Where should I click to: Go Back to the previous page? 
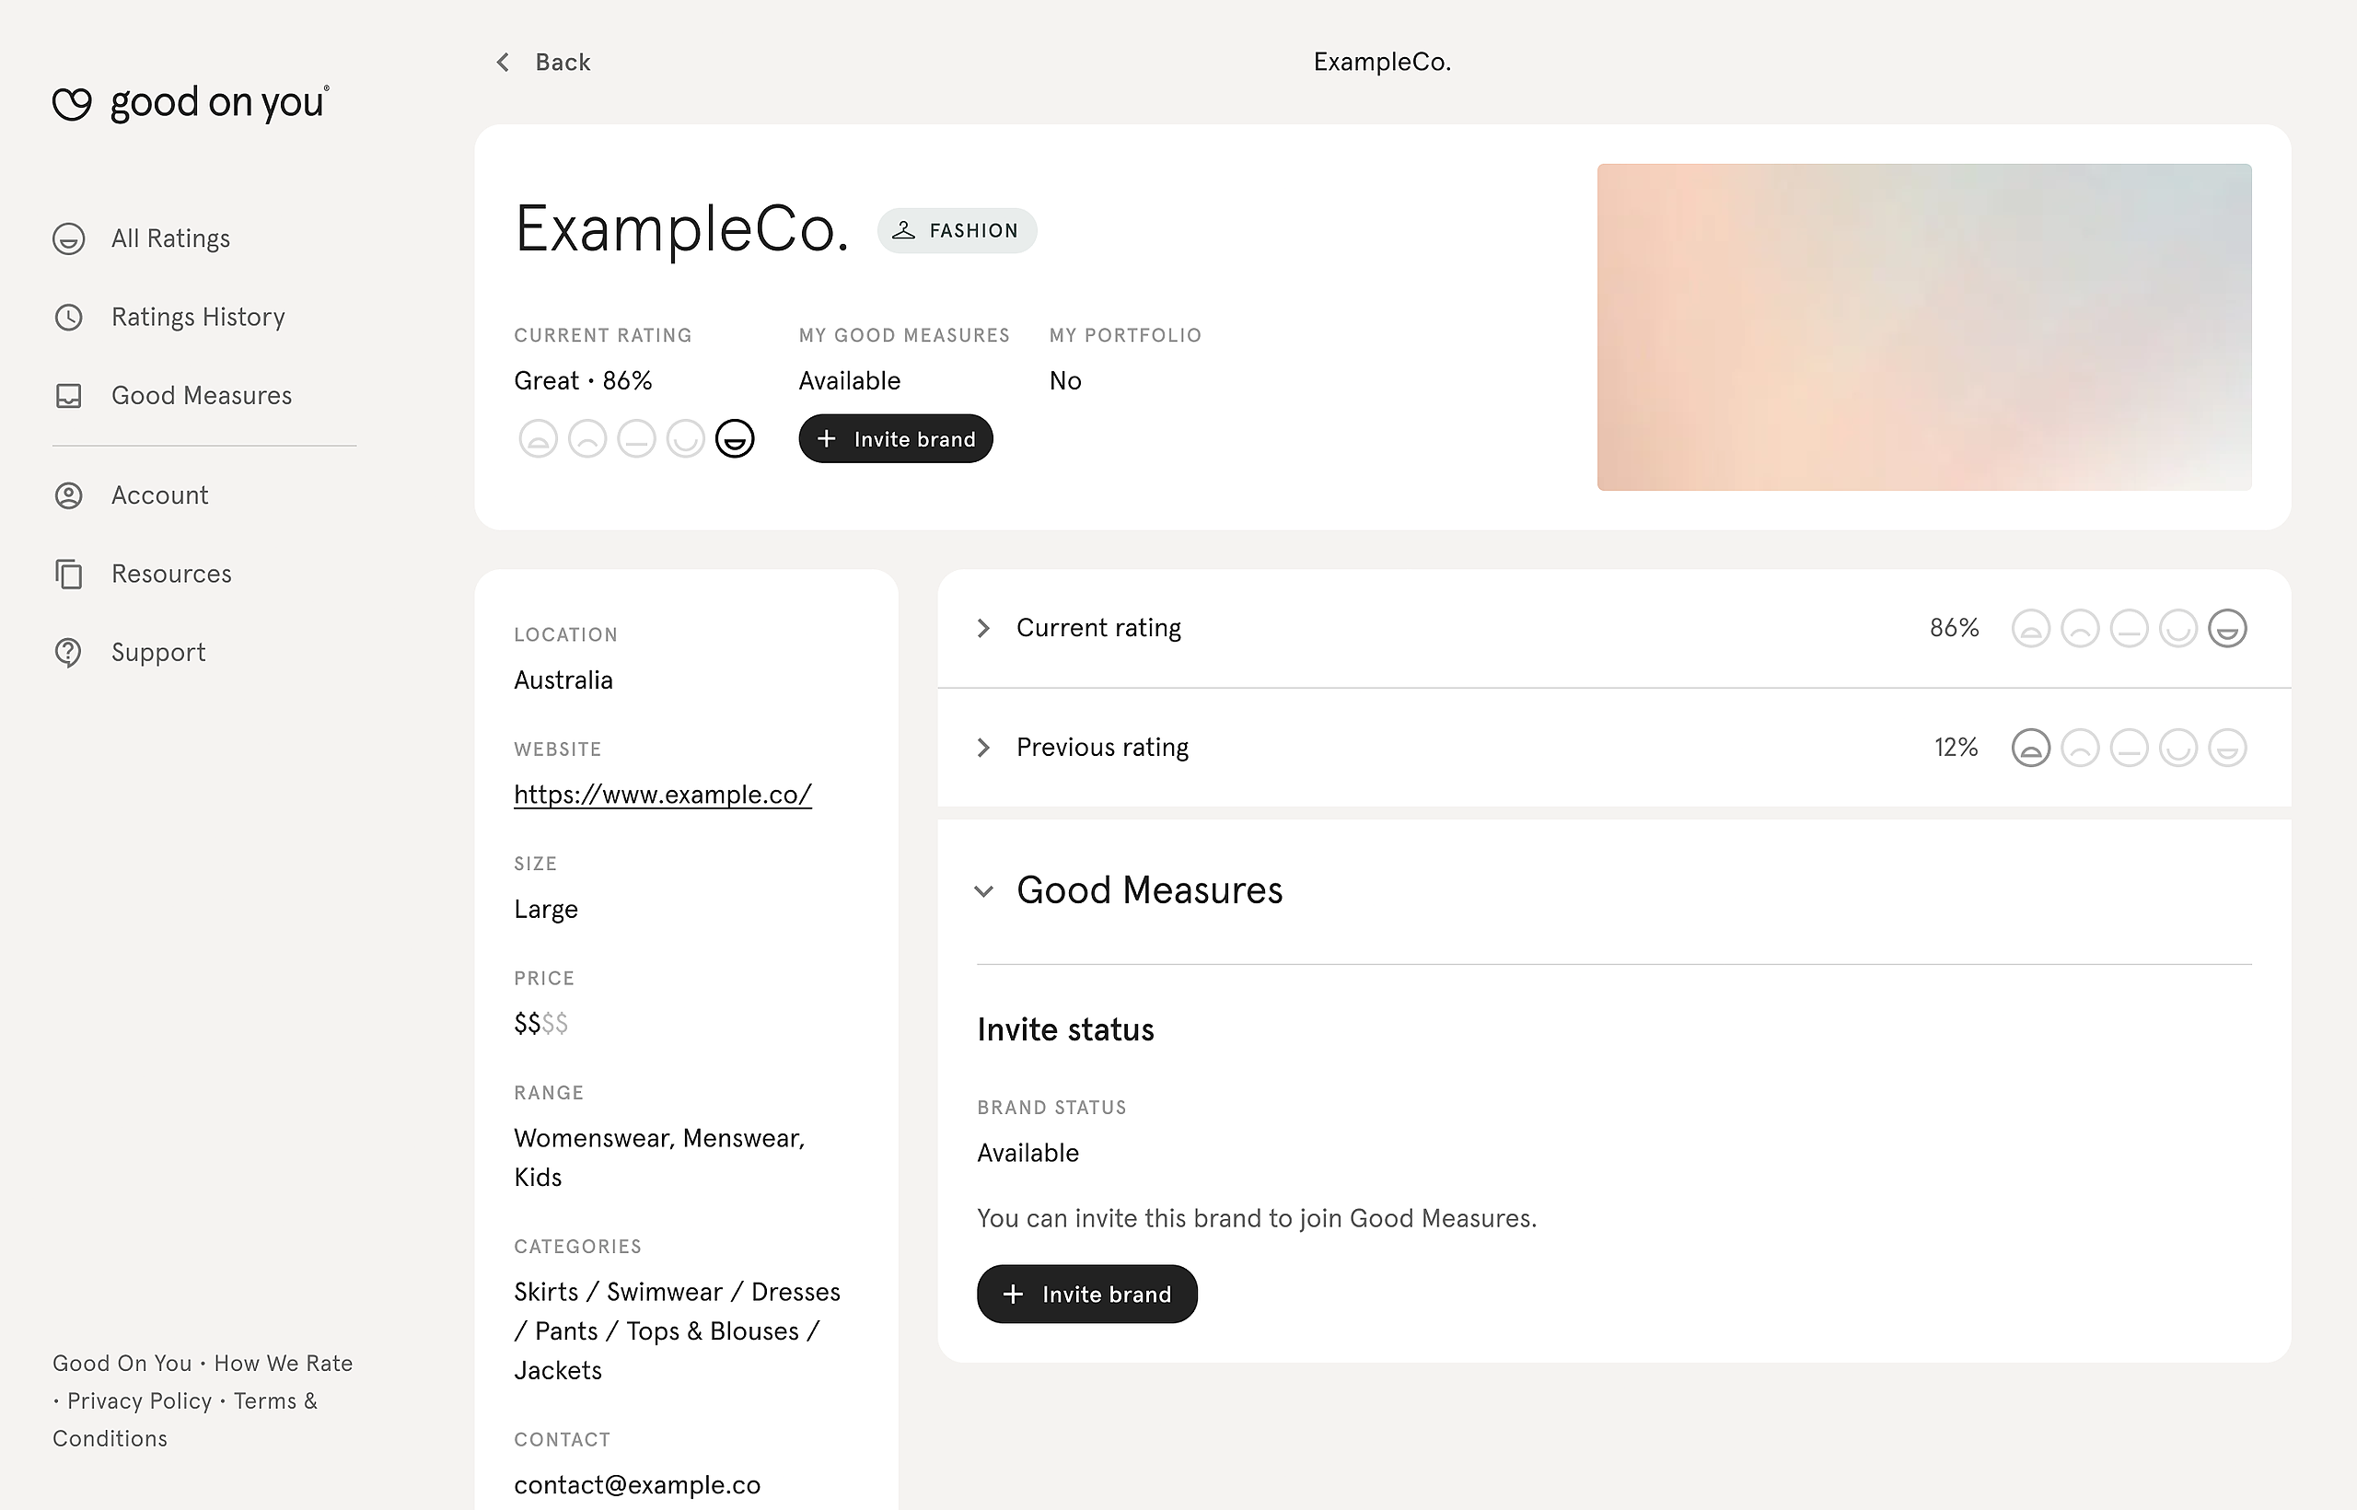click(x=542, y=62)
